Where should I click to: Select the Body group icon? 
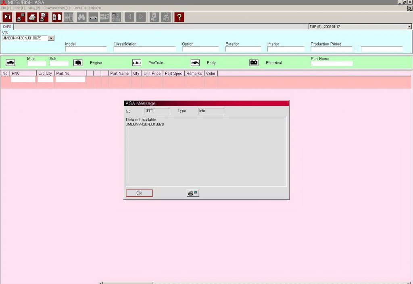point(195,63)
